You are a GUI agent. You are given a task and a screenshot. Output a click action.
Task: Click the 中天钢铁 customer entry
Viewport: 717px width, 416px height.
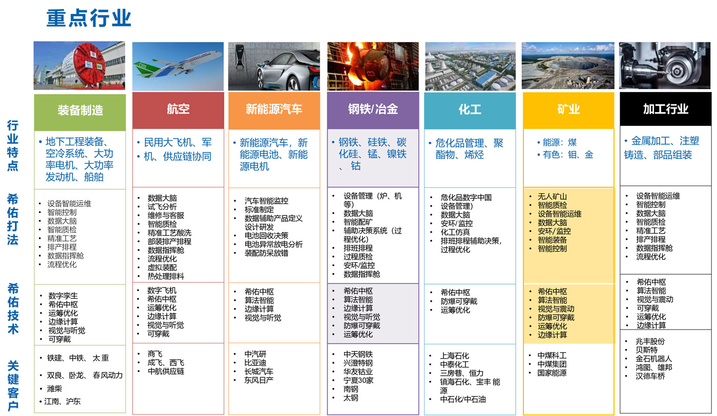[358, 354]
